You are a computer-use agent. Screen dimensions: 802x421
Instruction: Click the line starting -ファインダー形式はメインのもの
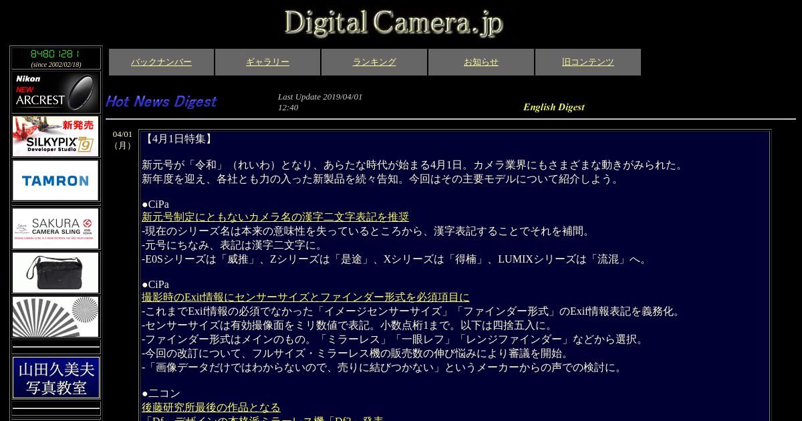coord(394,339)
